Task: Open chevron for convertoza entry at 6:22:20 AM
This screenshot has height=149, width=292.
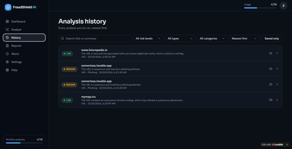Action: click(x=277, y=84)
